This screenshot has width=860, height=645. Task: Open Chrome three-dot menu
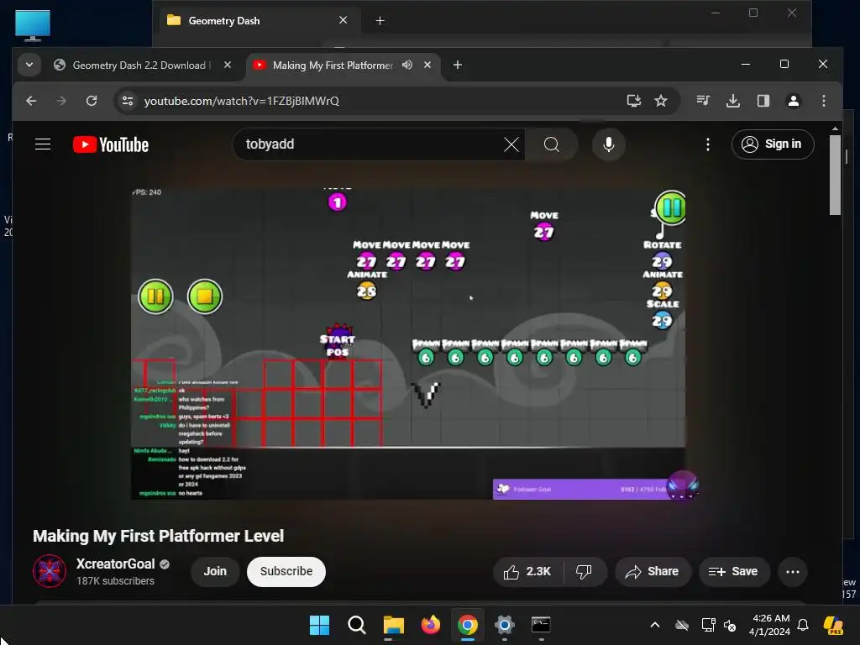(823, 101)
